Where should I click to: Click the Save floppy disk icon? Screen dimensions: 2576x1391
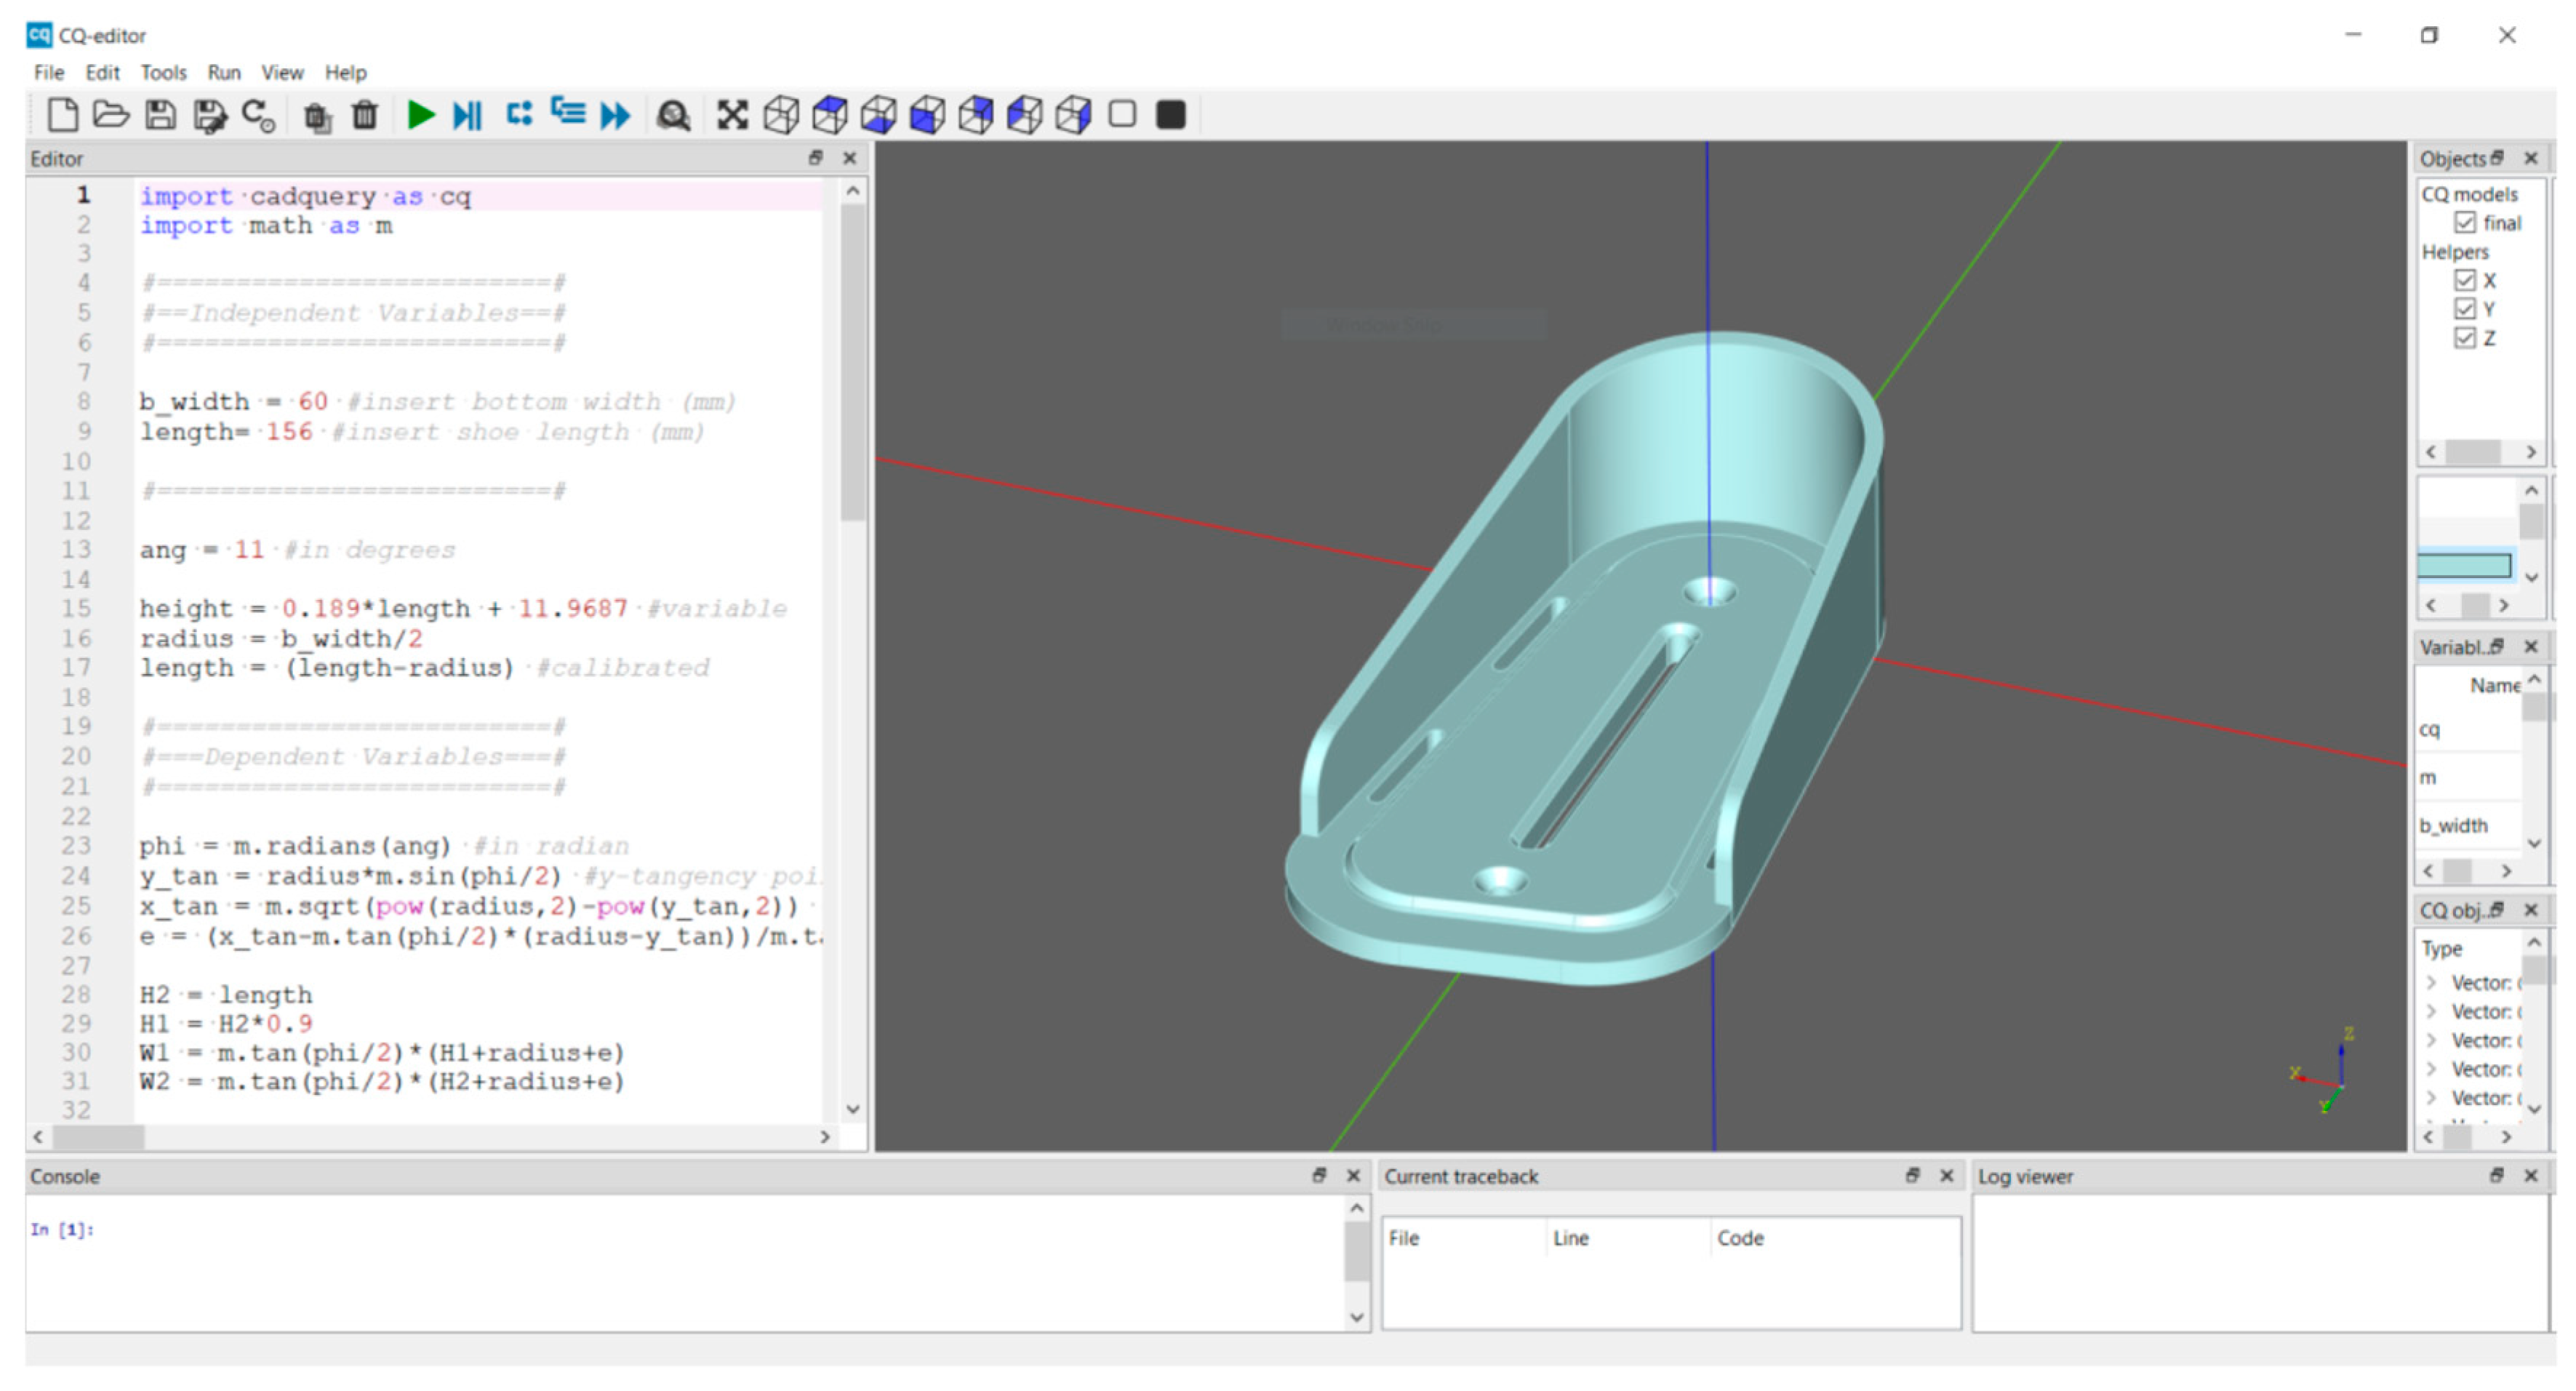[x=160, y=115]
